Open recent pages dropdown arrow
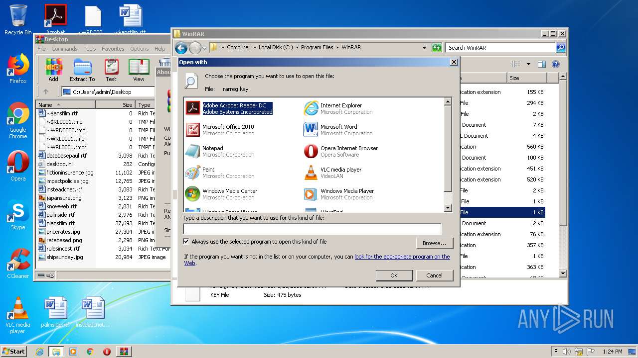Viewport: 638px width, 358px height. (204, 48)
